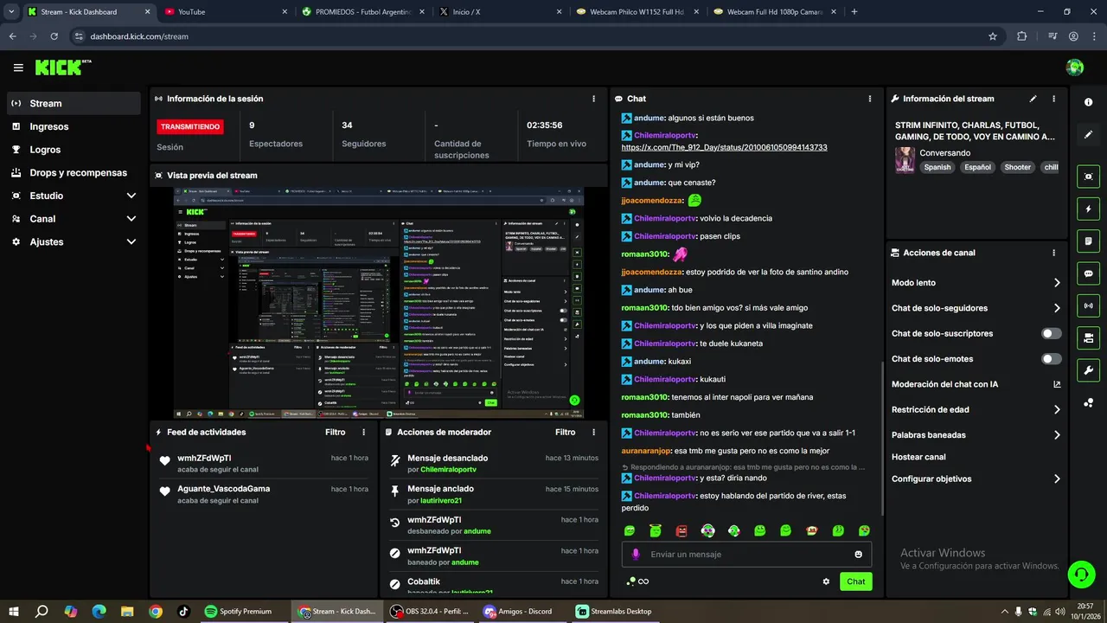Open three-dot menu of the Chat panel
1107x623 pixels.
click(x=869, y=99)
